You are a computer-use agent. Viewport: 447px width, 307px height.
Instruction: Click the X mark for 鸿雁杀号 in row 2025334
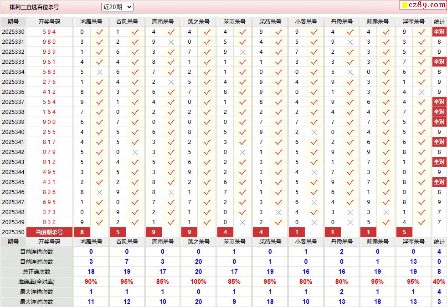99,72
